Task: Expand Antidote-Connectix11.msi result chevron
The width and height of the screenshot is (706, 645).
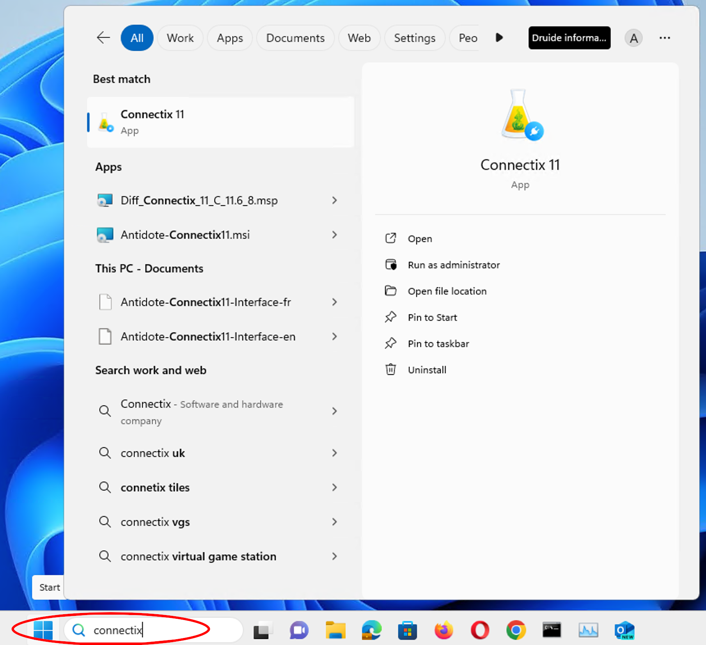Action: (335, 235)
